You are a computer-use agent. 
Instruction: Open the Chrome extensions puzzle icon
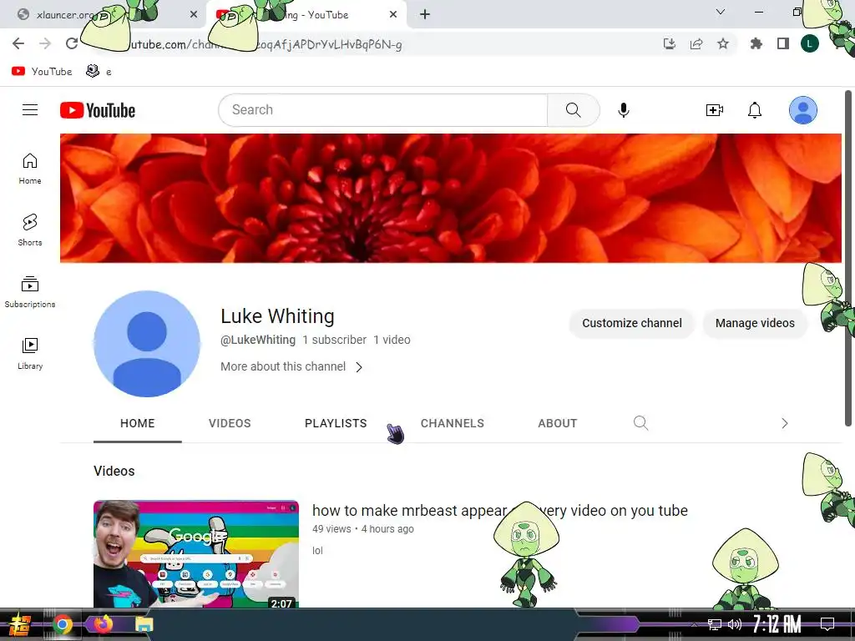(756, 43)
